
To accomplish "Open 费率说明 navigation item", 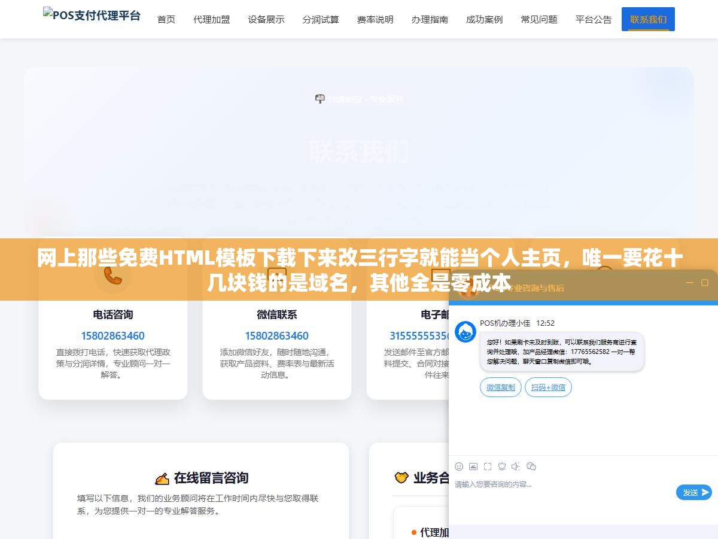I will click(x=375, y=19).
